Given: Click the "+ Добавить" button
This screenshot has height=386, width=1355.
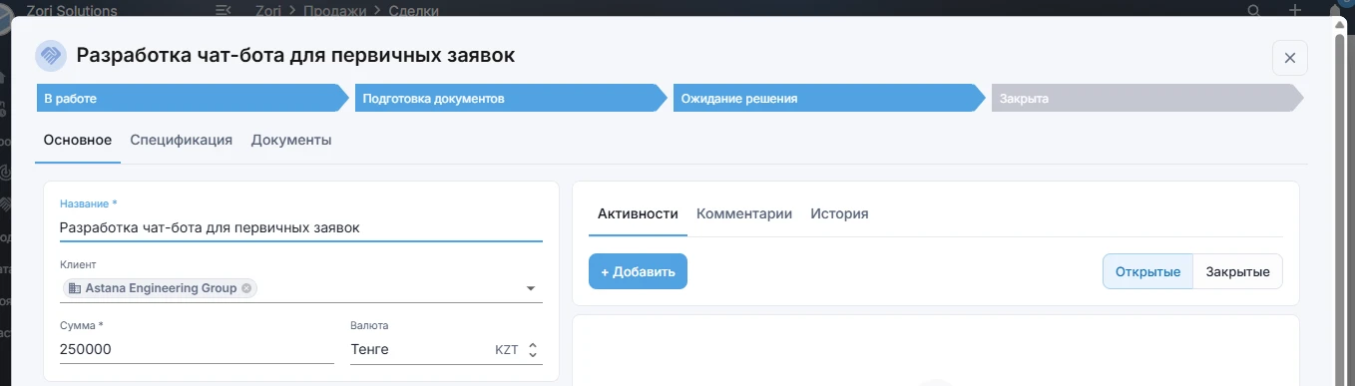Looking at the screenshot, I should pos(638,271).
